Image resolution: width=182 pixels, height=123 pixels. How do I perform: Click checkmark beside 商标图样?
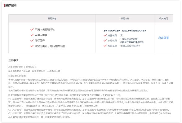coord(32,41)
